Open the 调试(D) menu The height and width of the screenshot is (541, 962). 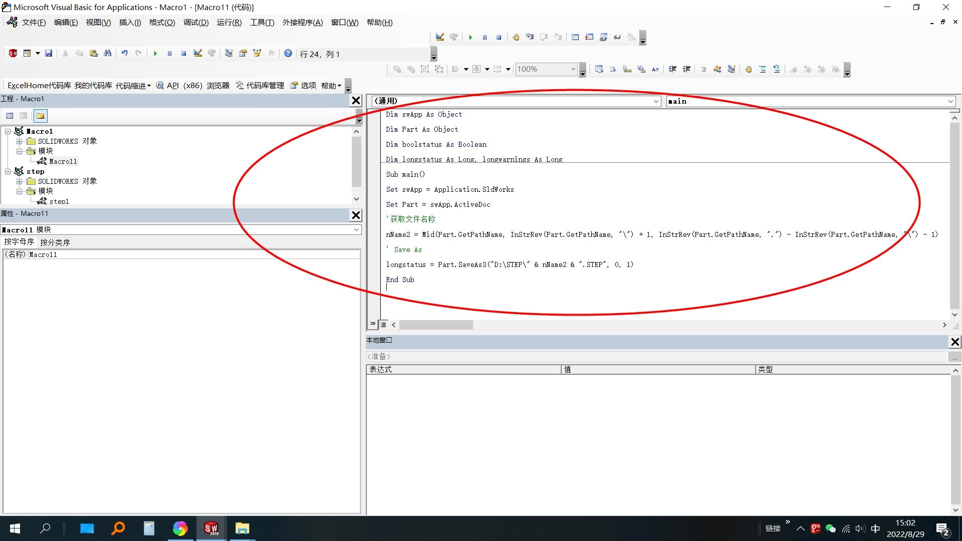pyautogui.click(x=196, y=23)
